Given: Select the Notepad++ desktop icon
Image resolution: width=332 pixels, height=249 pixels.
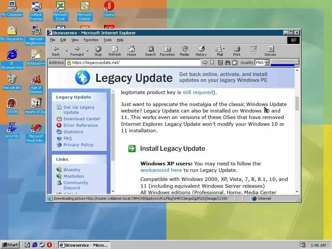Looking at the screenshot, I should [36, 57].
